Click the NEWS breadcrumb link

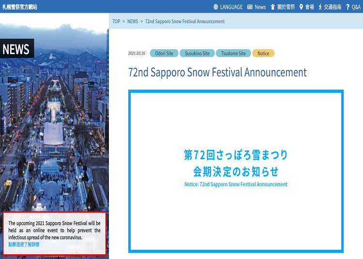133,21
